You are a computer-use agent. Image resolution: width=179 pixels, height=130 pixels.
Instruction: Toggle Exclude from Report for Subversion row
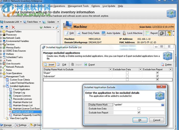157,76
